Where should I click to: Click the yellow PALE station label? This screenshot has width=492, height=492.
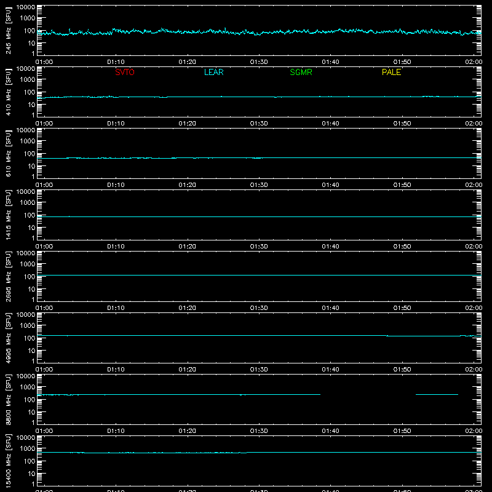(x=391, y=72)
